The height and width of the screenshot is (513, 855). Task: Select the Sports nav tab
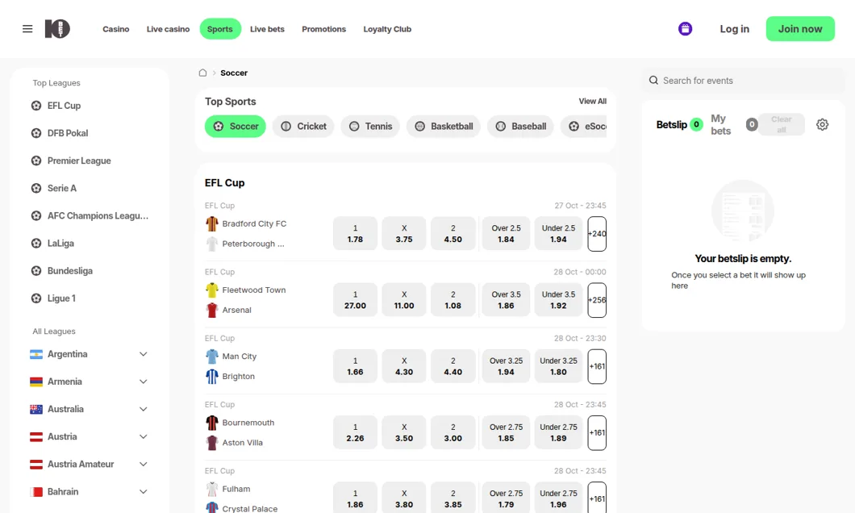(219, 29)
